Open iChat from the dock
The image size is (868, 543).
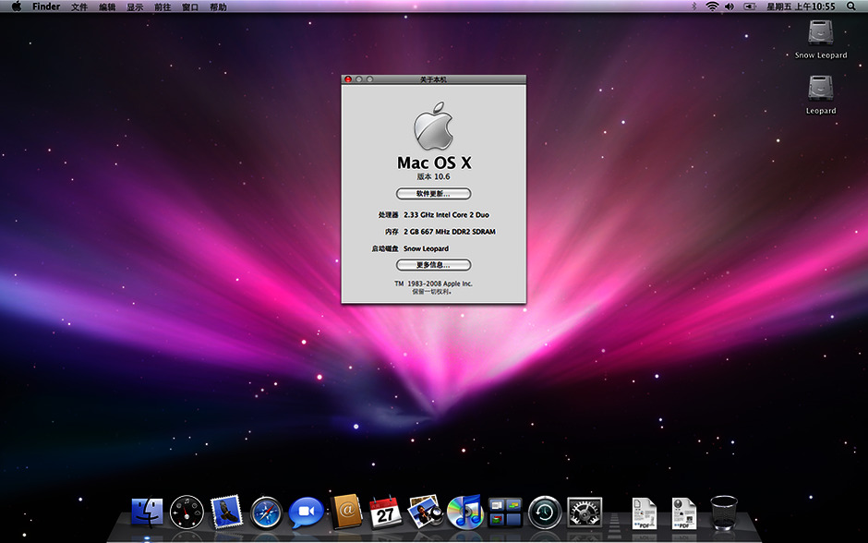click(306, 511)
